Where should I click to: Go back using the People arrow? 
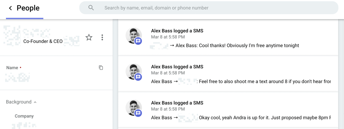click(10, 8)
